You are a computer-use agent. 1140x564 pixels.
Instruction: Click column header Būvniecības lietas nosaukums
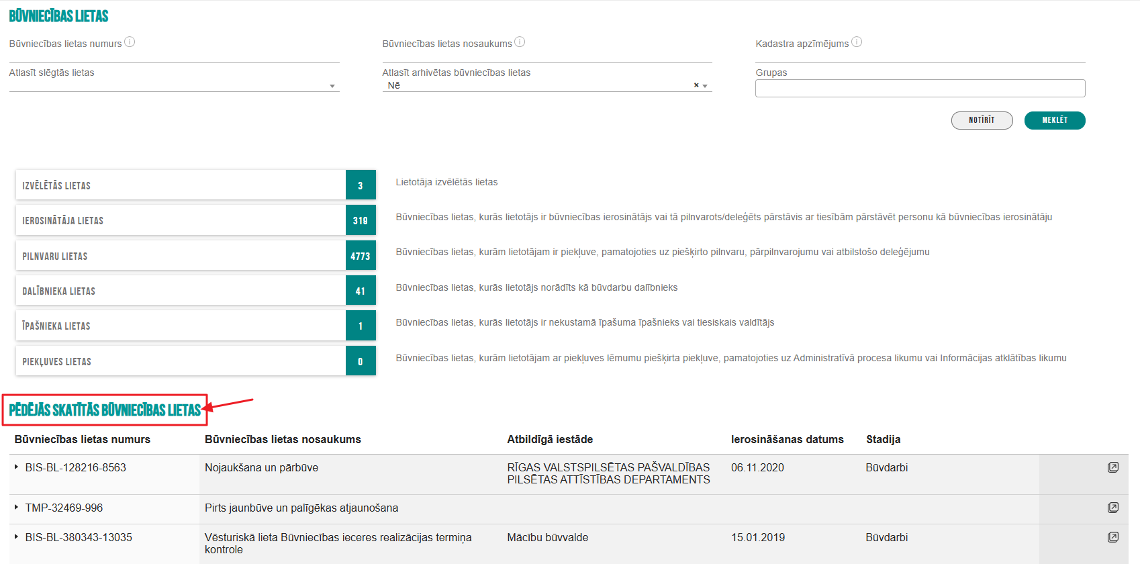283,439
